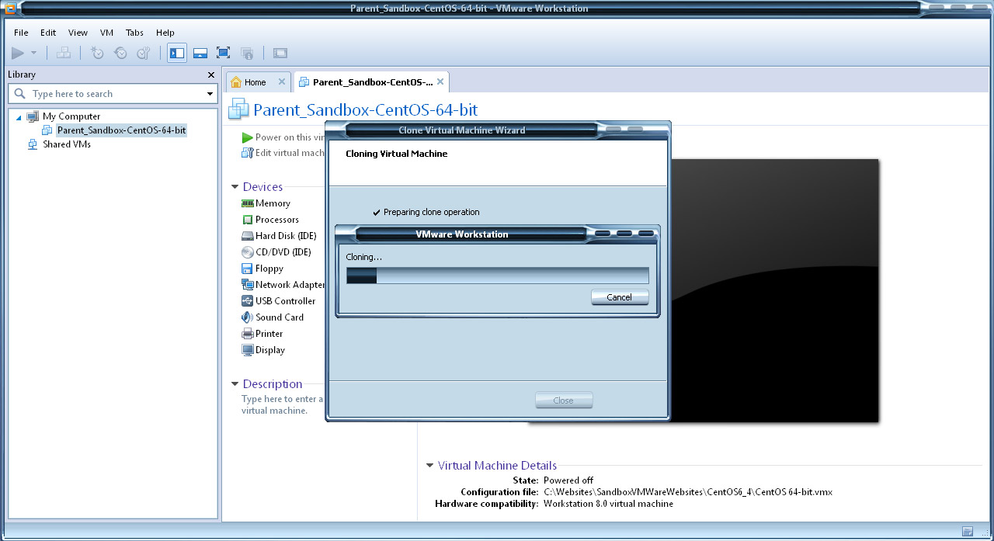Open the File menu
The width and height of the screenshot is (994, 541).
pyautogui.click(x=21, y=33)
